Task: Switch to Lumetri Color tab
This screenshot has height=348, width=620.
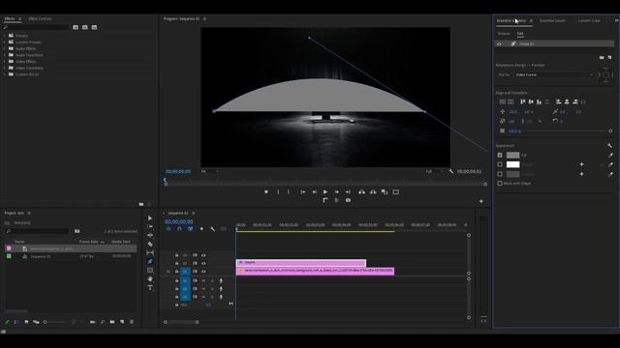Action: [x=589, y=20]
